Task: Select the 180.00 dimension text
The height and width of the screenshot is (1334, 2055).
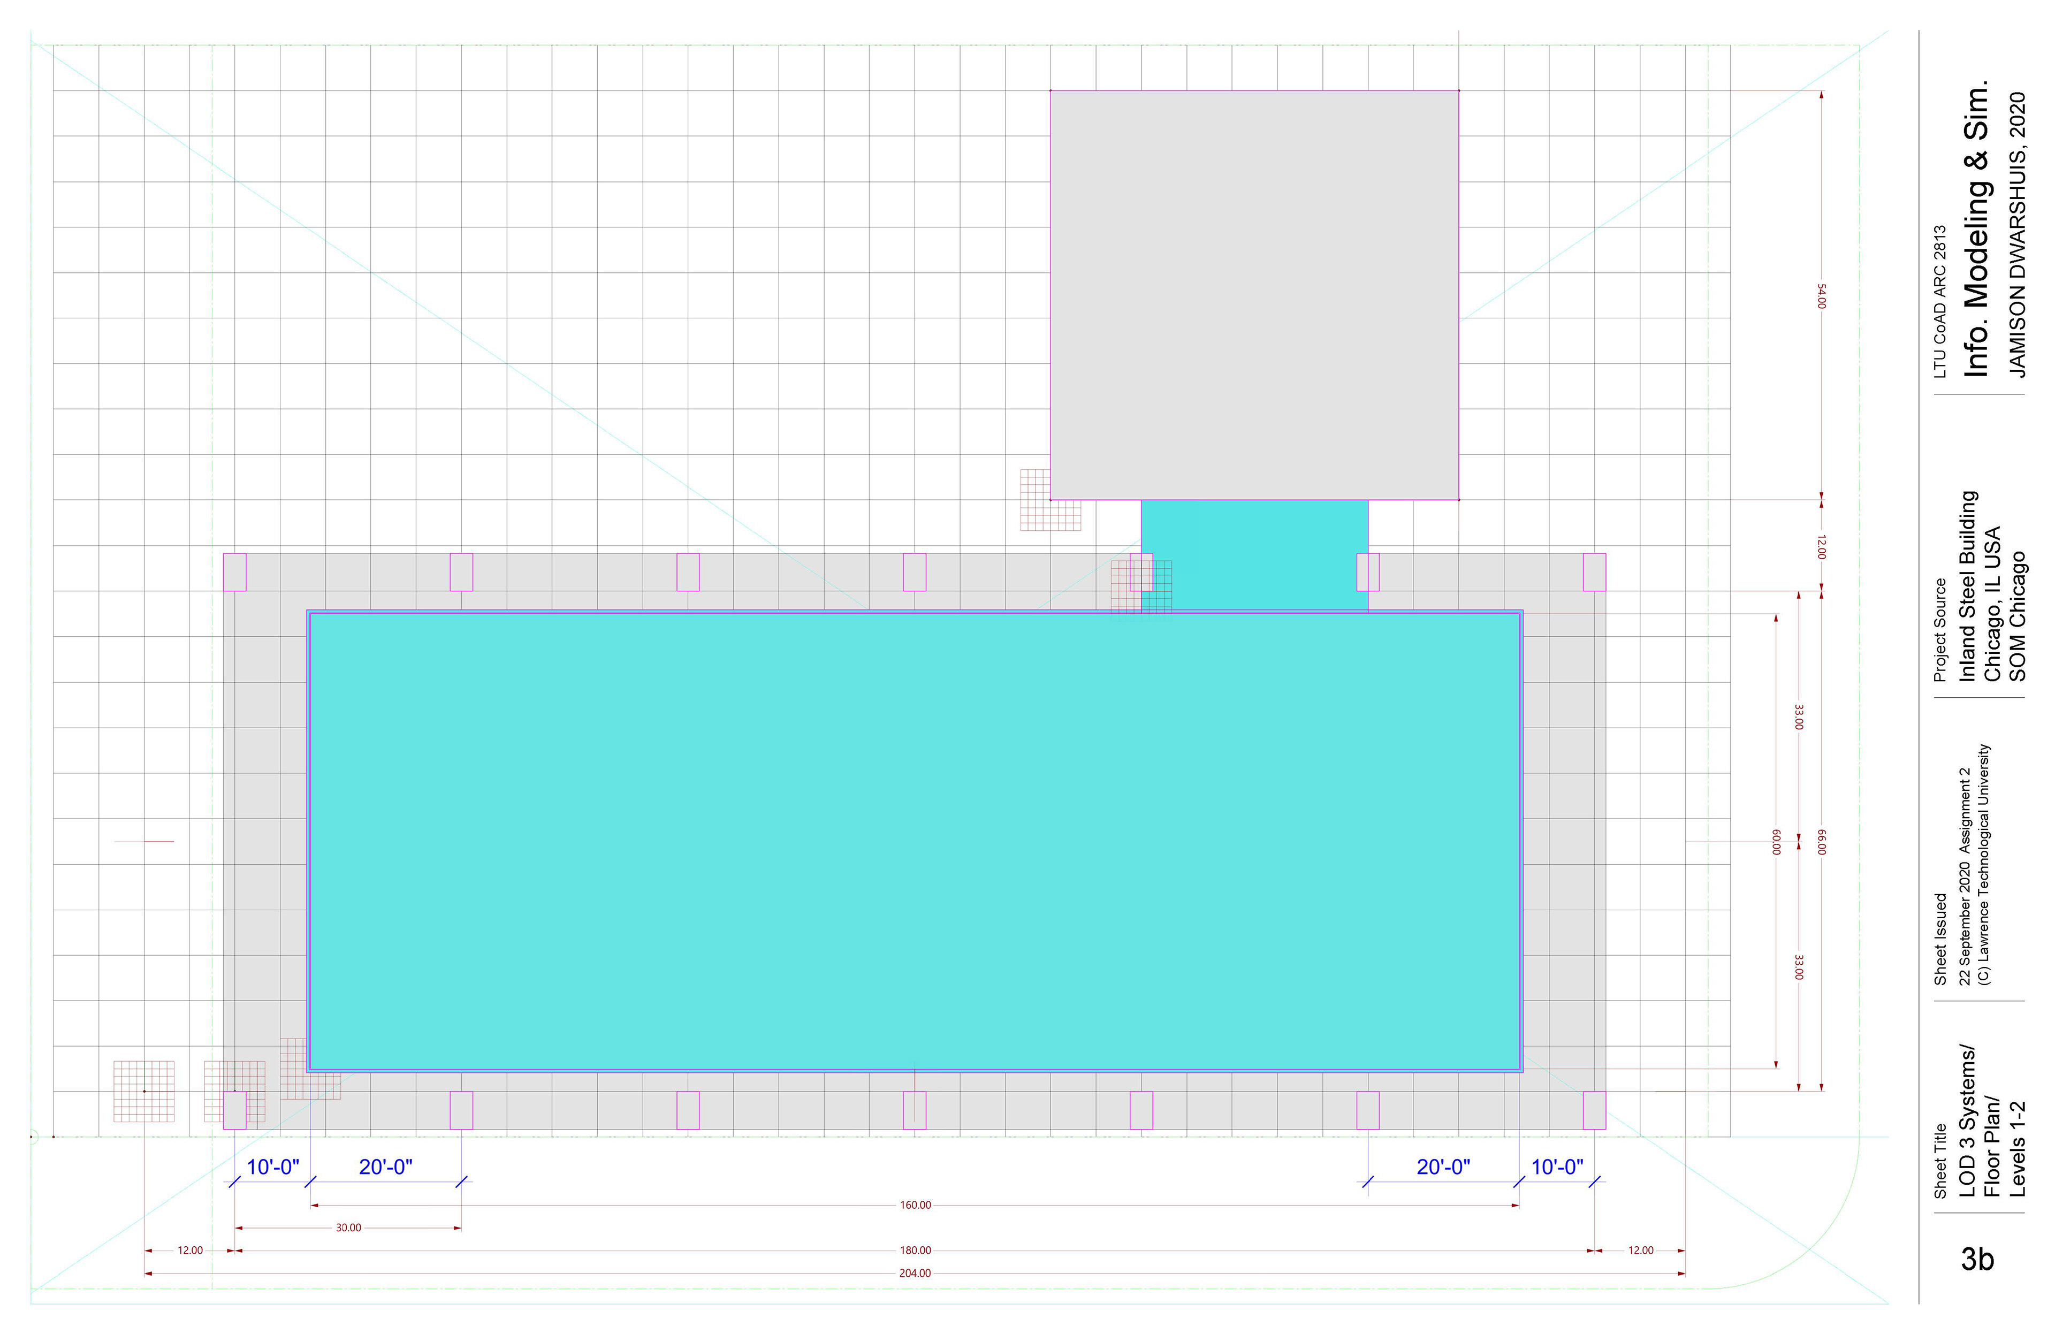Action: (x=915, y=1250)
